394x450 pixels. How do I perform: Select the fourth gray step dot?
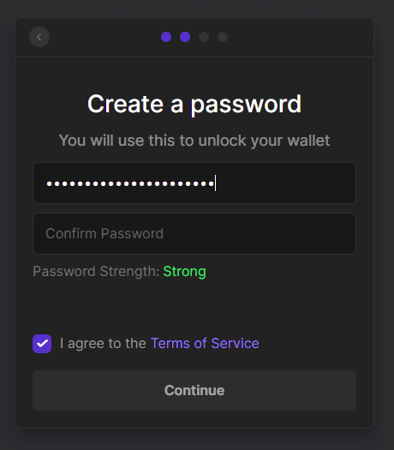(223, 37)
